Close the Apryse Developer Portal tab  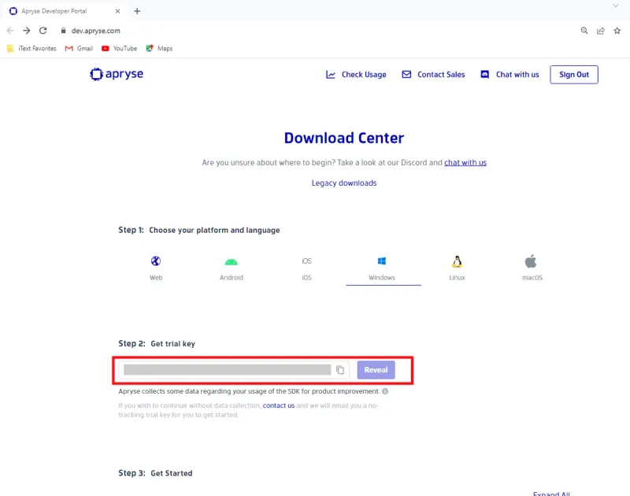point(117,11)
